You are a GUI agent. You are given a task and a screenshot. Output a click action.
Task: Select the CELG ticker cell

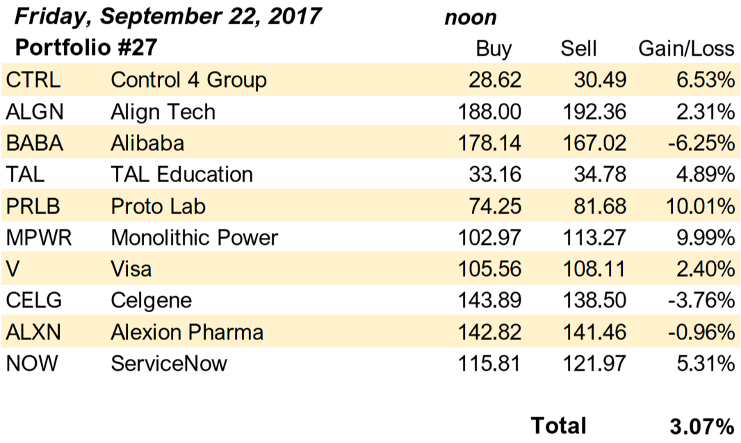[x=34, y=300]
